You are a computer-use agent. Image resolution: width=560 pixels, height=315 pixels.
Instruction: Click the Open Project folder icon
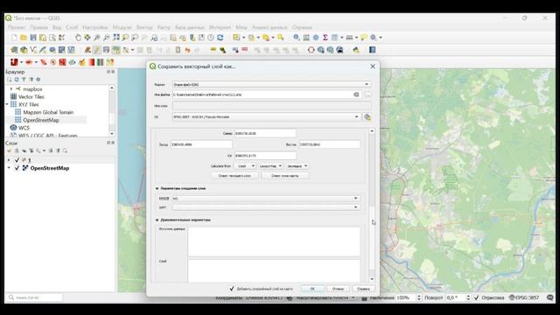click(24, 38)
